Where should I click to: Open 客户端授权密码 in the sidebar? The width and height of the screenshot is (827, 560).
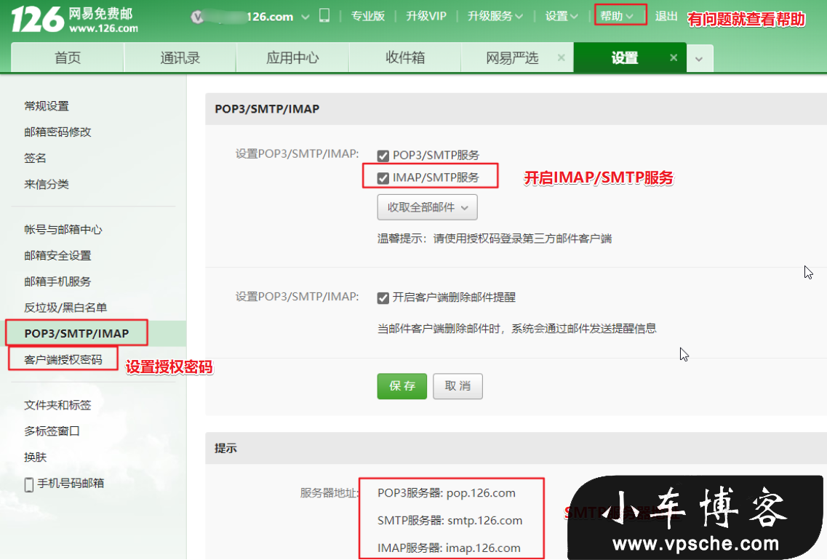click(63, 359)
